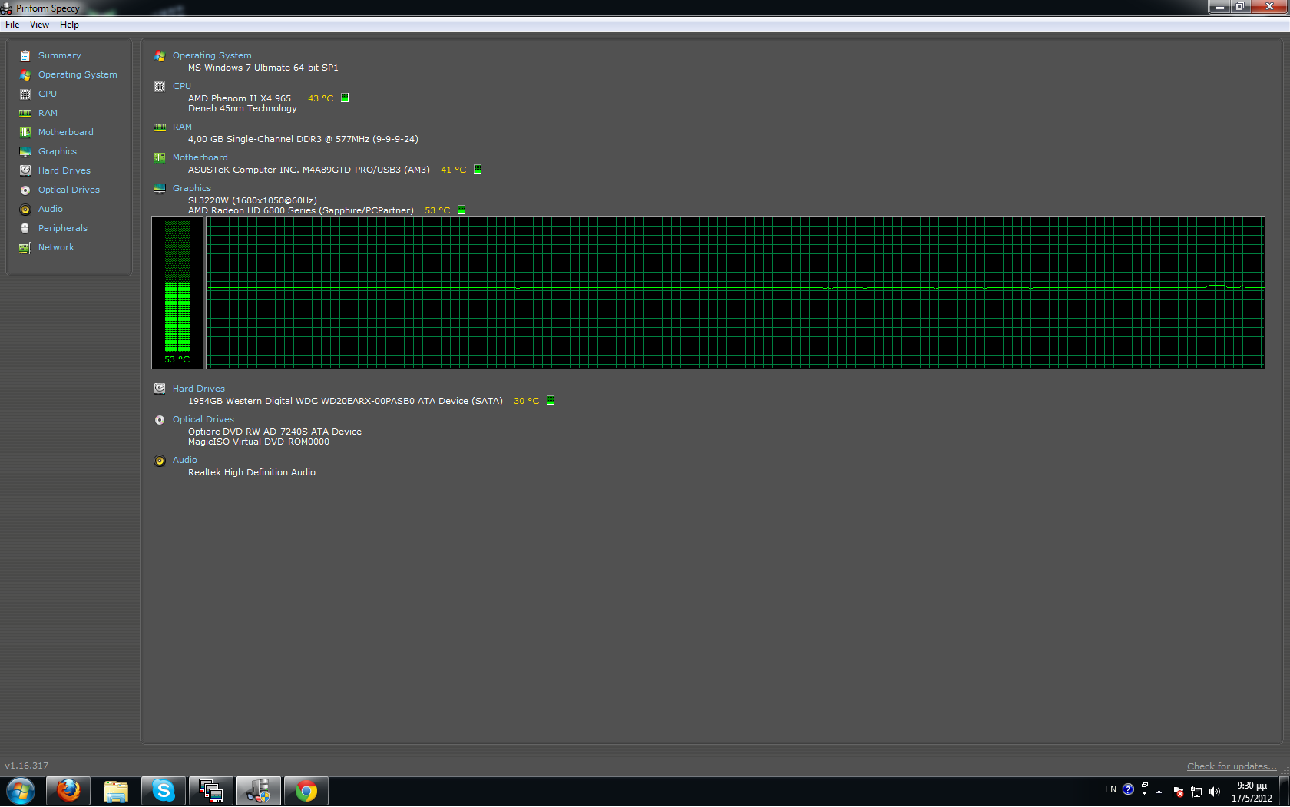Click the hard drive 30 °C temperature value
The image size is (1290, 807).
tap(527, 401)
